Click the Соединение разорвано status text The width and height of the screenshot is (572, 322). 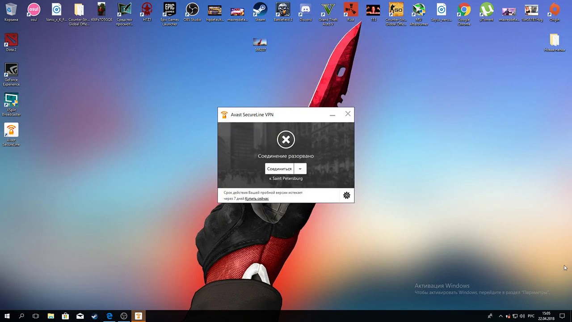286,156
